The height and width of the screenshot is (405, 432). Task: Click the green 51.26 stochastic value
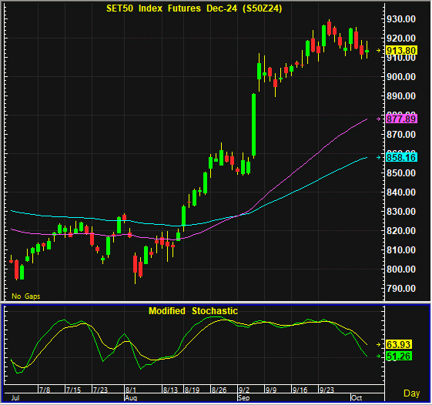(398, 356)
